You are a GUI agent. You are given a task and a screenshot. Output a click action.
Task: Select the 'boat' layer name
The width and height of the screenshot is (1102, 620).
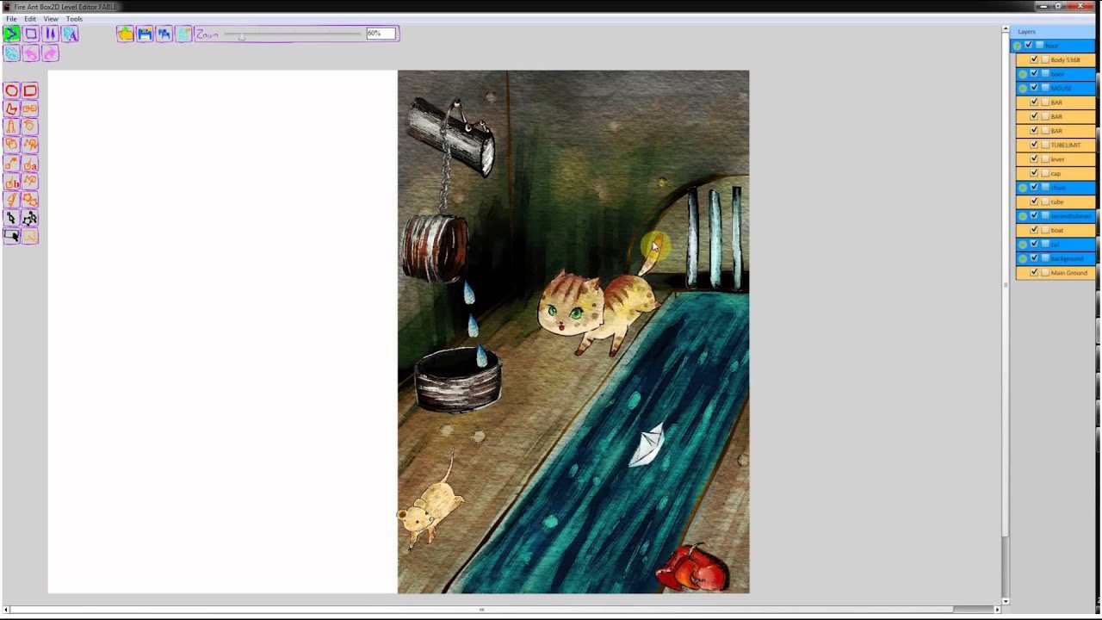tap(1057, 230)
